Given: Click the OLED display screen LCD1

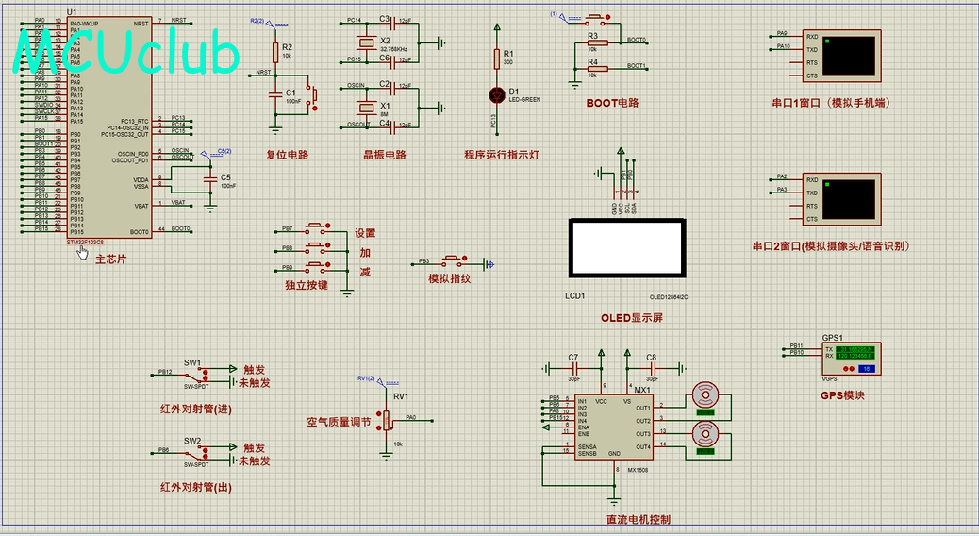Looking at the screenshot, I should click(x=627, y=247).
